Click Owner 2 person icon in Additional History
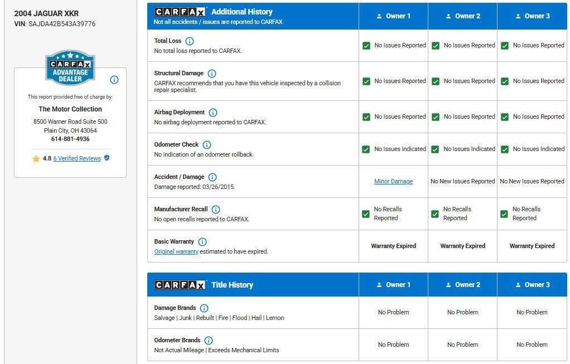 pos(448,16)
